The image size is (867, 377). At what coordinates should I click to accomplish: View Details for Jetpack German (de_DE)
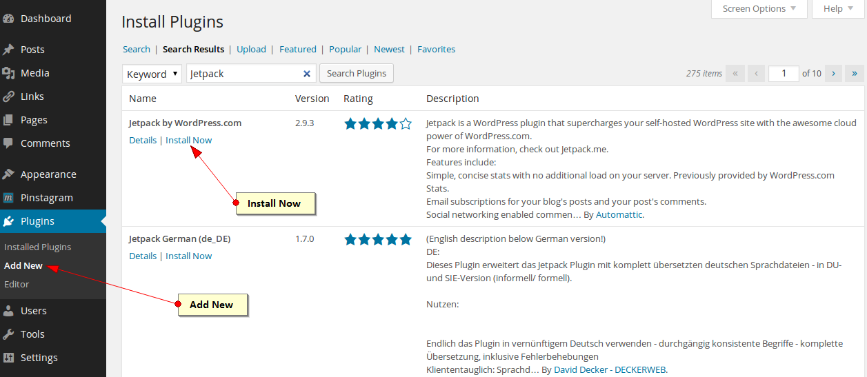click(143, 256)
